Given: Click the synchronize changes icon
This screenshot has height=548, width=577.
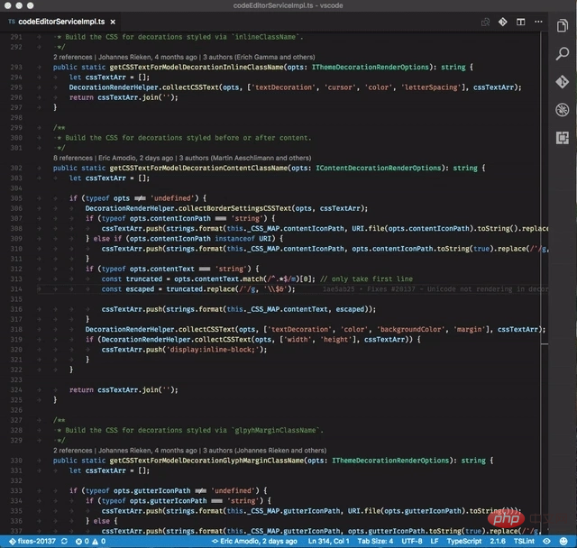Looking at the screenshot, I should pyautogui.click(x=64, y=541).
